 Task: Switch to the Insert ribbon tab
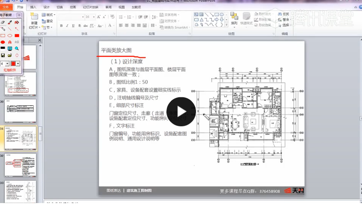33,7
